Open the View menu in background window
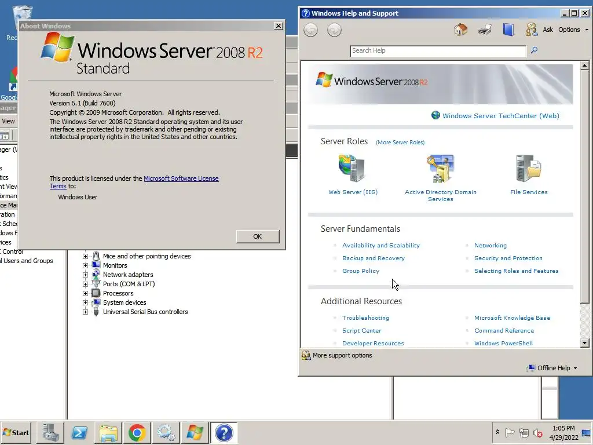Image resolution: width=593 pixels, height=445 pixels. pos(8,121)
